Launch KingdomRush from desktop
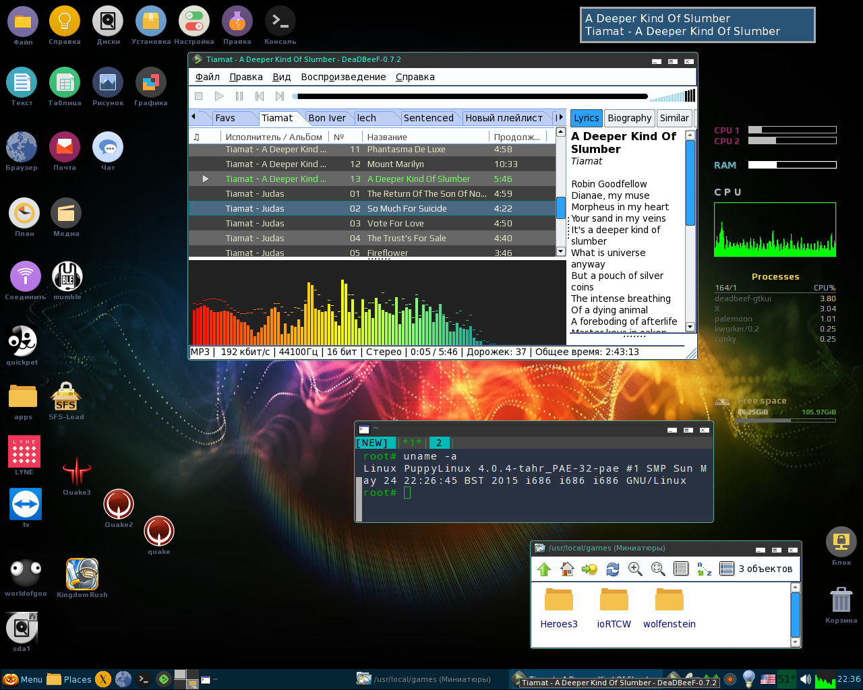863x690 pixels. point(82,578)
